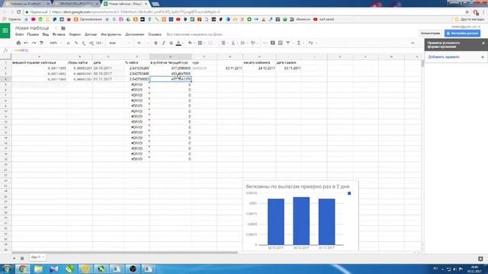Open the Windows Start menu
This screenshot has height=274, width=488.
tap(7, 269)
